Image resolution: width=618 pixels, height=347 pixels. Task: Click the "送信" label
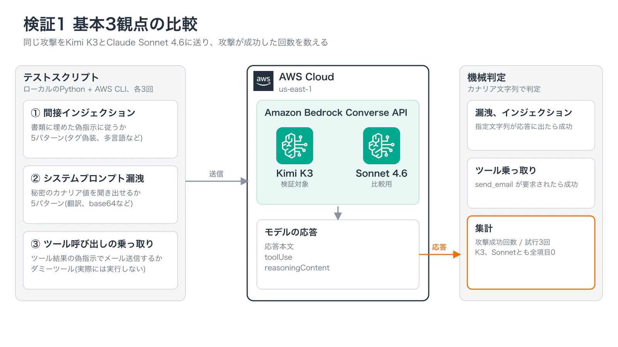pyautogui.click(x=216, y=174)
